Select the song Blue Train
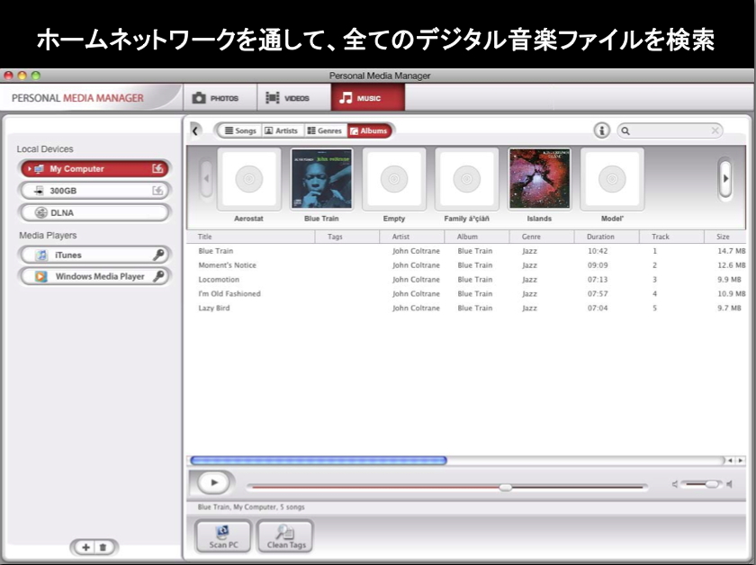 [215, 251]
